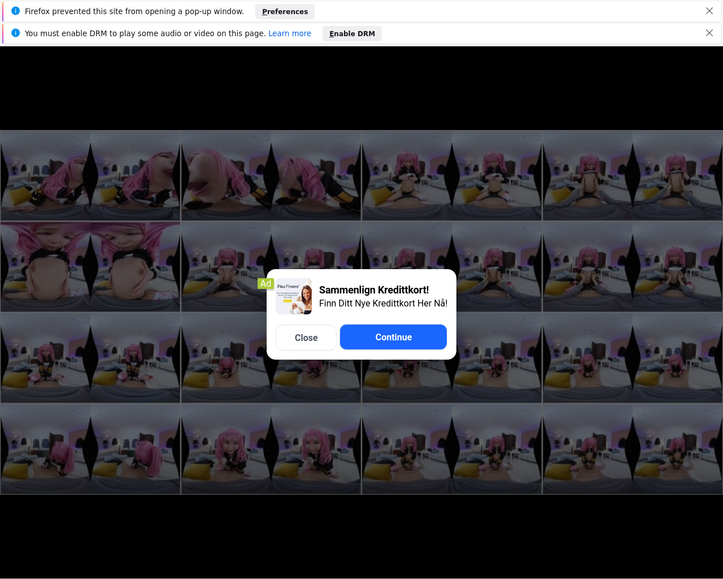Click the Enable DRM button
This screenshot has width=723, height=579.
coord(352,33)
